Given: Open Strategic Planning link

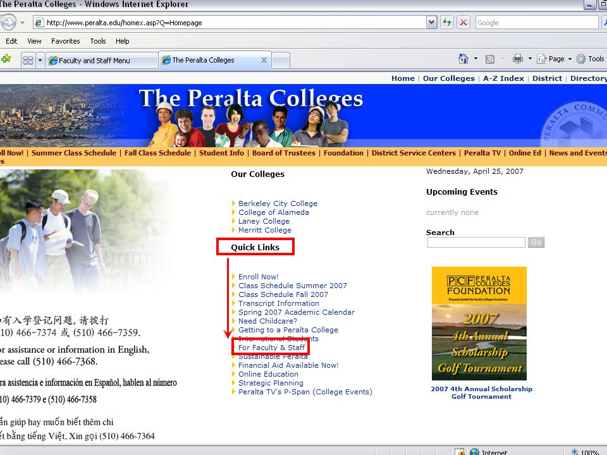Looking at the screenshot, I should coord(271,383).
